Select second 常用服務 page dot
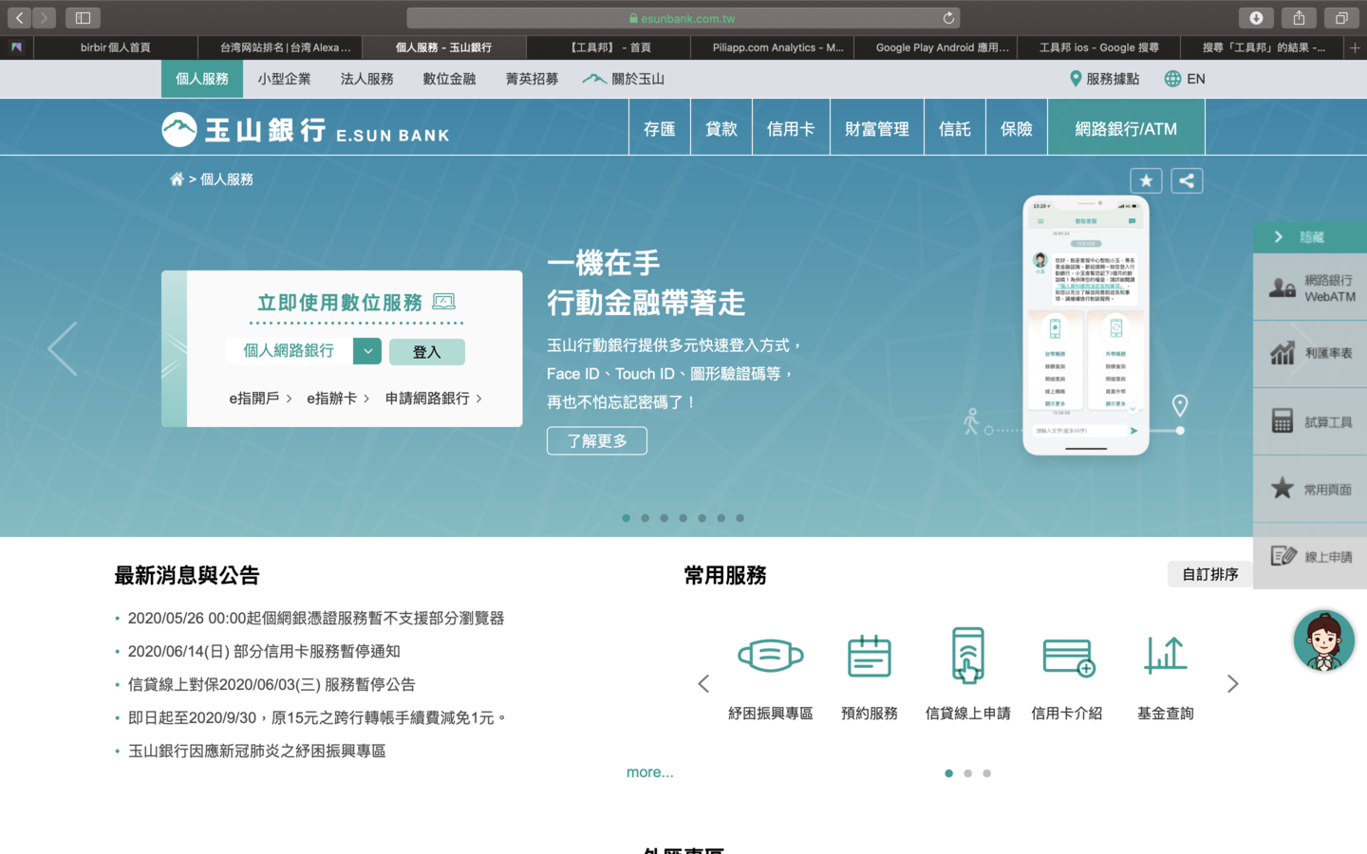Screen dimensions: 1367x854 point(967,773)
